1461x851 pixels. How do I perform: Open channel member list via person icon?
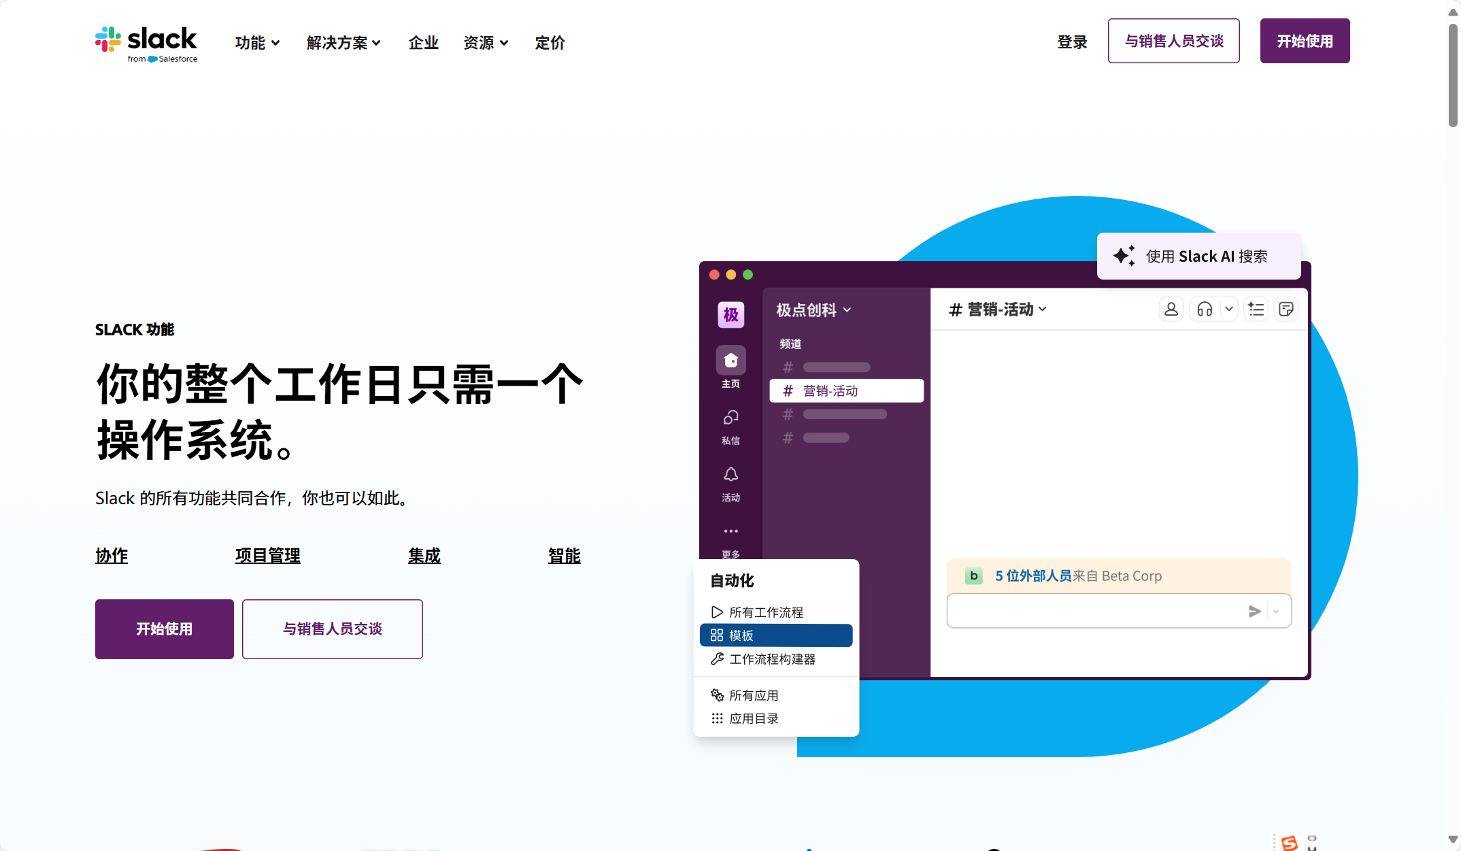tap(1171, 309)
